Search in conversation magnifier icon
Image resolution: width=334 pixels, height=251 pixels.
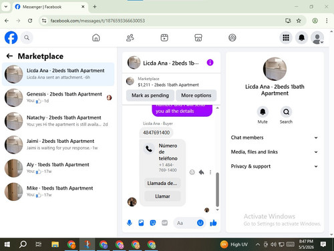click(286, 111)
